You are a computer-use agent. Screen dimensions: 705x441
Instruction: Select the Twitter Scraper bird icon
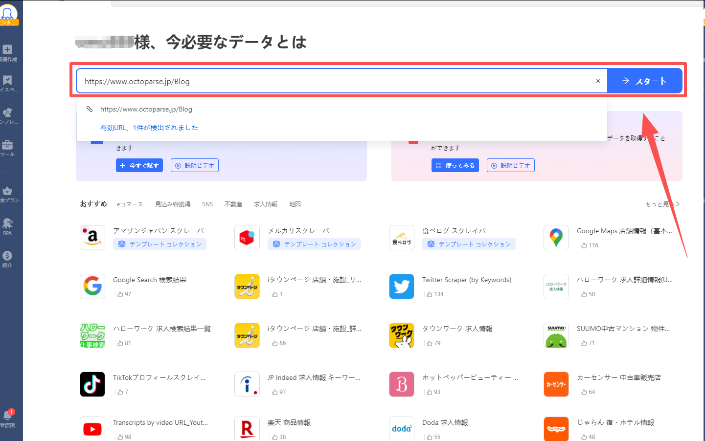(401, 287)
